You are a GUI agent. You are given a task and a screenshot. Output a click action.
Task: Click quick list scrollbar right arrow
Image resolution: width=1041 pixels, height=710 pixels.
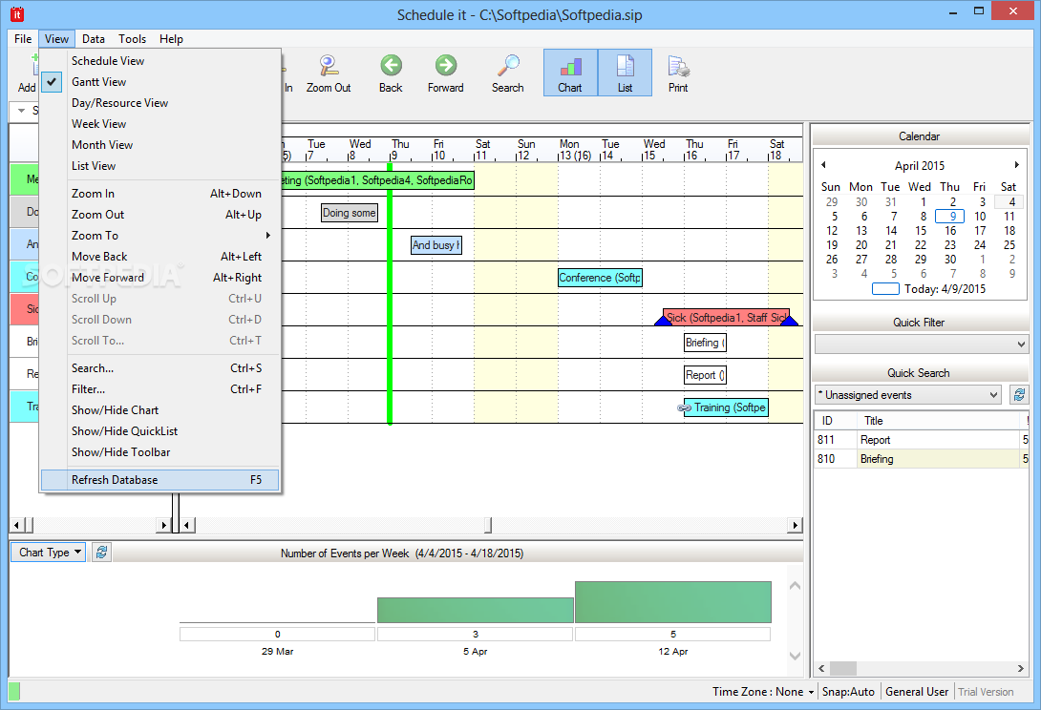1021,668
